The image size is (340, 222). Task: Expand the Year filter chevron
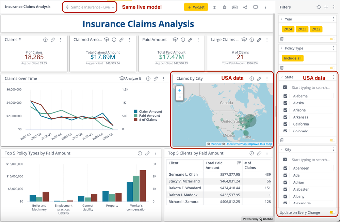point(282,19)
